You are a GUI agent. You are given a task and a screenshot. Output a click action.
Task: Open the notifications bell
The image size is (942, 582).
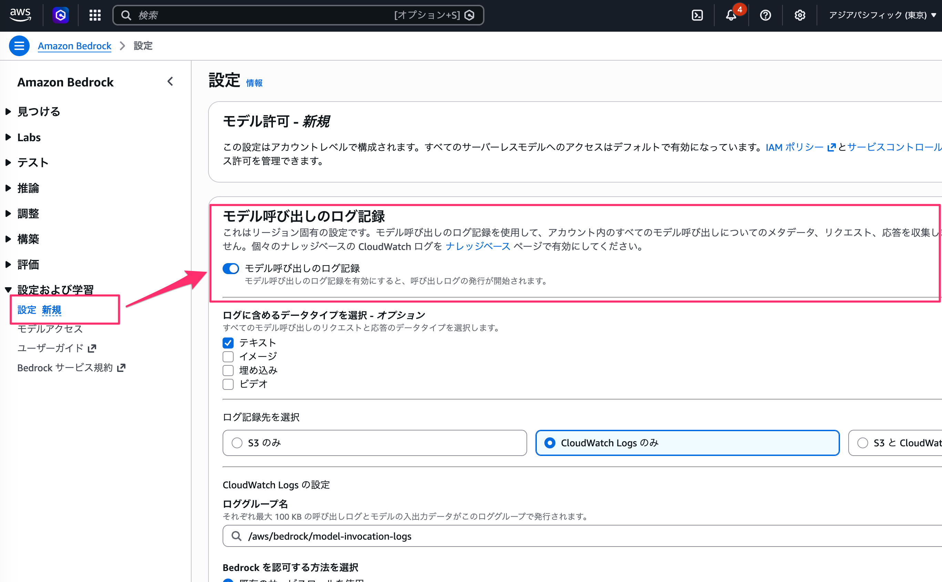731,15
